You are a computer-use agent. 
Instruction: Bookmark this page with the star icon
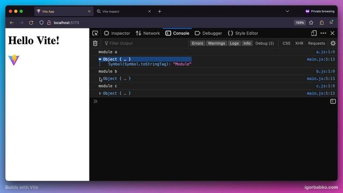pyautogui.click(x=311, y=23)
